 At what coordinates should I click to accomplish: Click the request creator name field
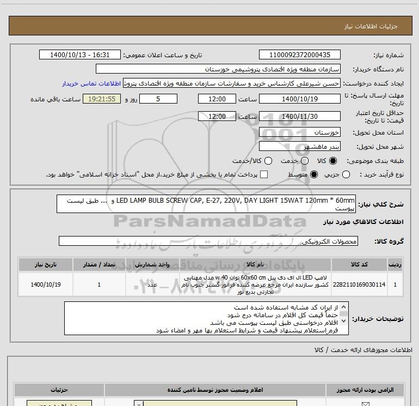pos(232,83)
